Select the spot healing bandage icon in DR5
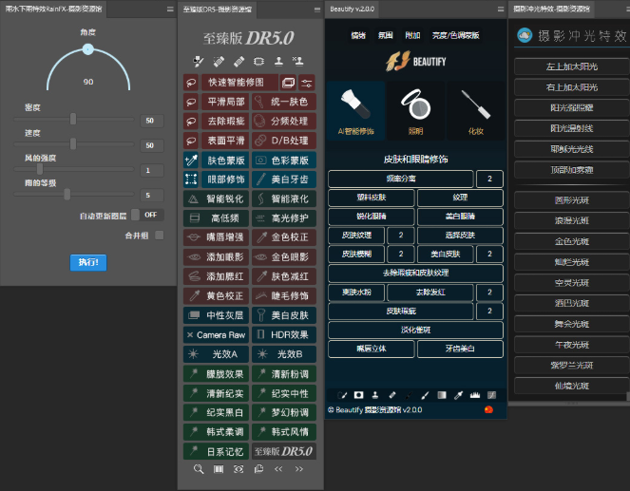The width and height of the screenshot is (630, 491). [219, 62]
